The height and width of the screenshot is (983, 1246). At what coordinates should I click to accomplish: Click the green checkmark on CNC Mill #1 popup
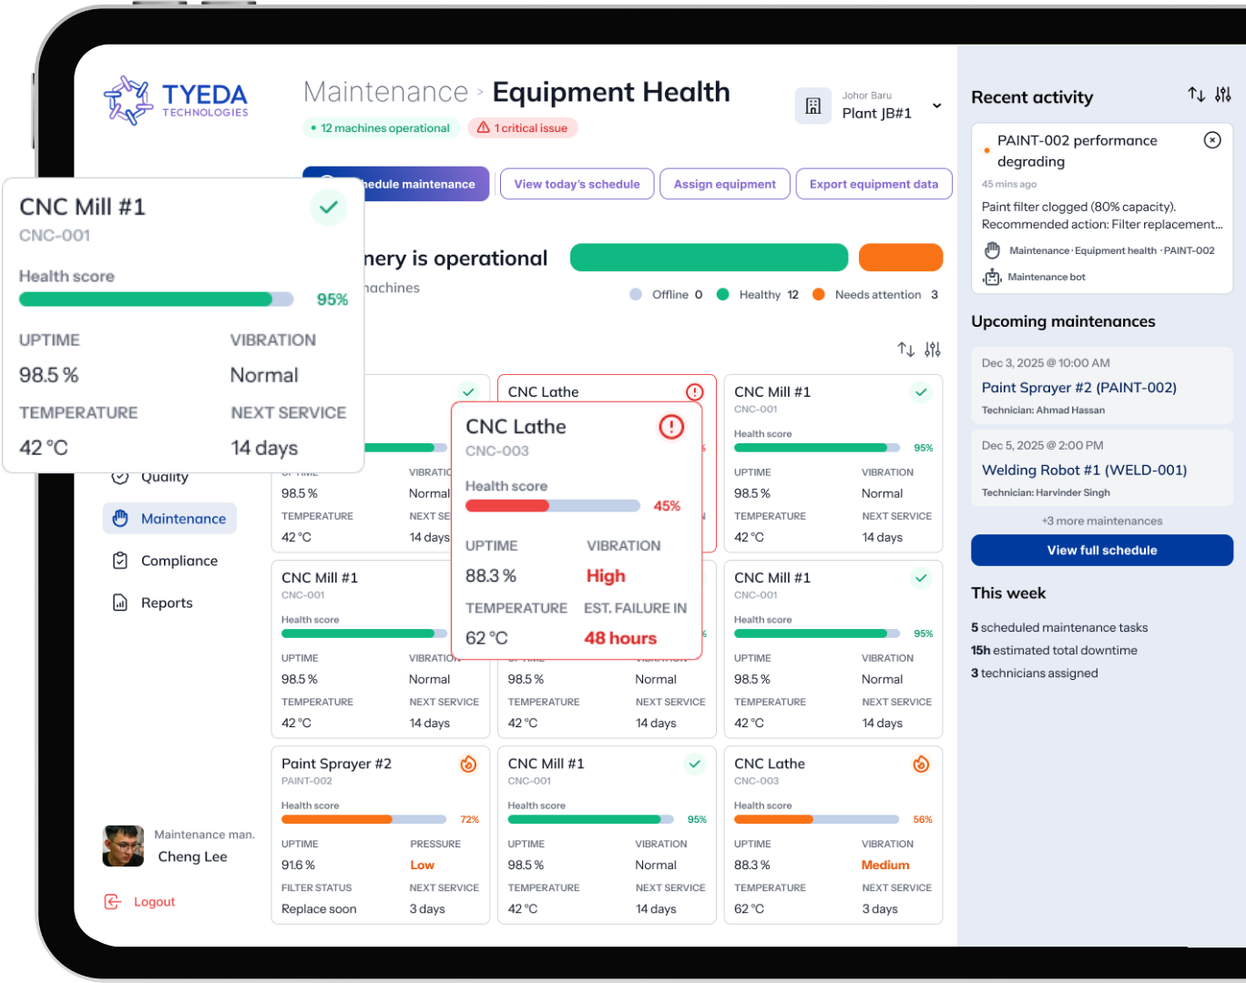point(329,208)
